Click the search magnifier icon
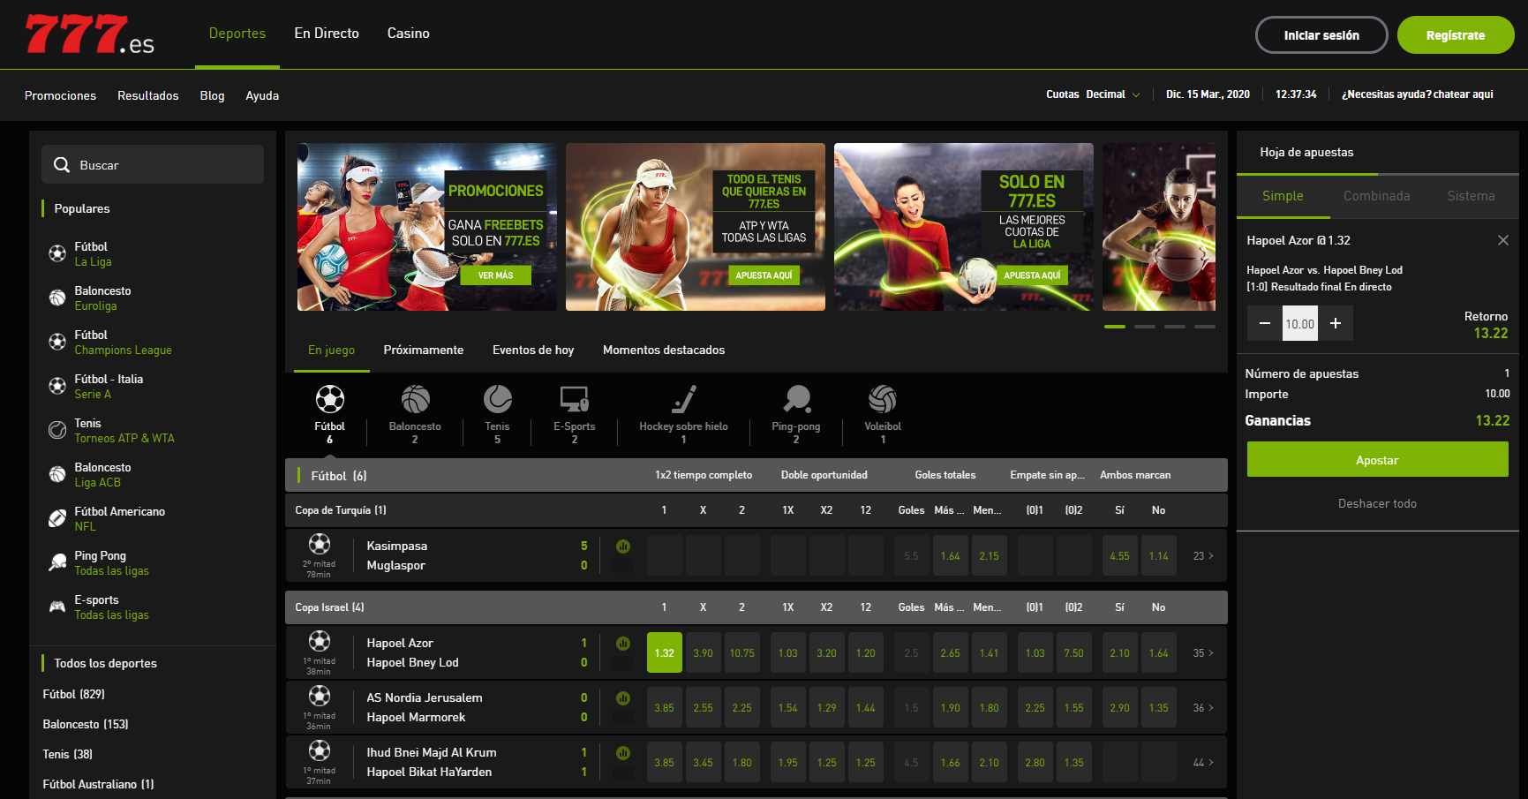 [x=62, y=165]
